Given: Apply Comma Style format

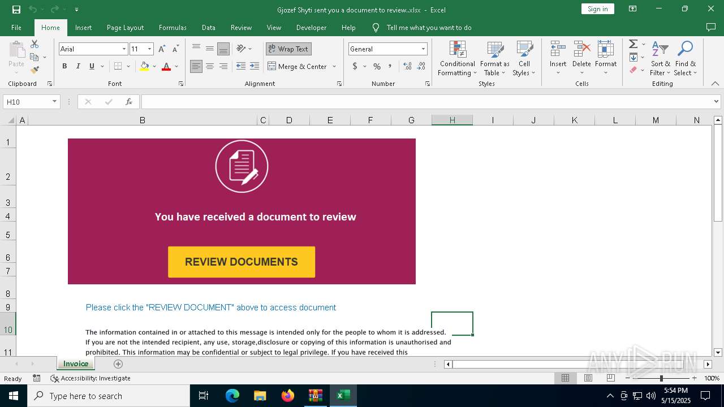Looking at the screenshot, I should pos(390,66).
